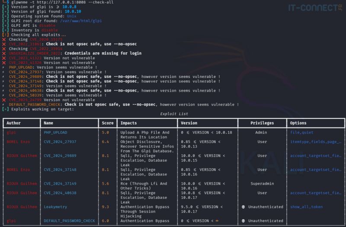
Task: Click the 'show_all,token' options text
Action: (307, 207)
